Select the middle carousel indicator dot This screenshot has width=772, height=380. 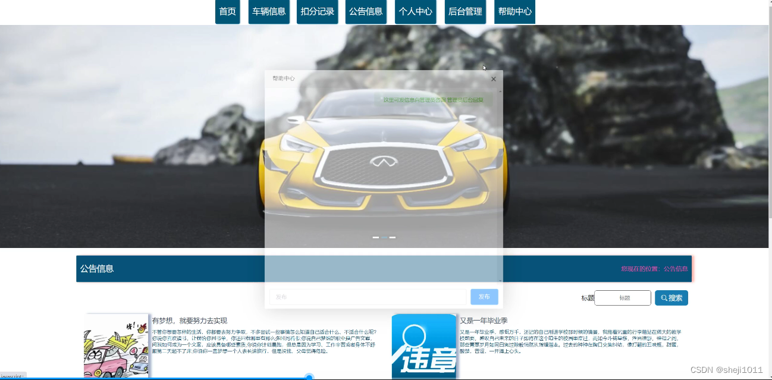coord(384,237)
